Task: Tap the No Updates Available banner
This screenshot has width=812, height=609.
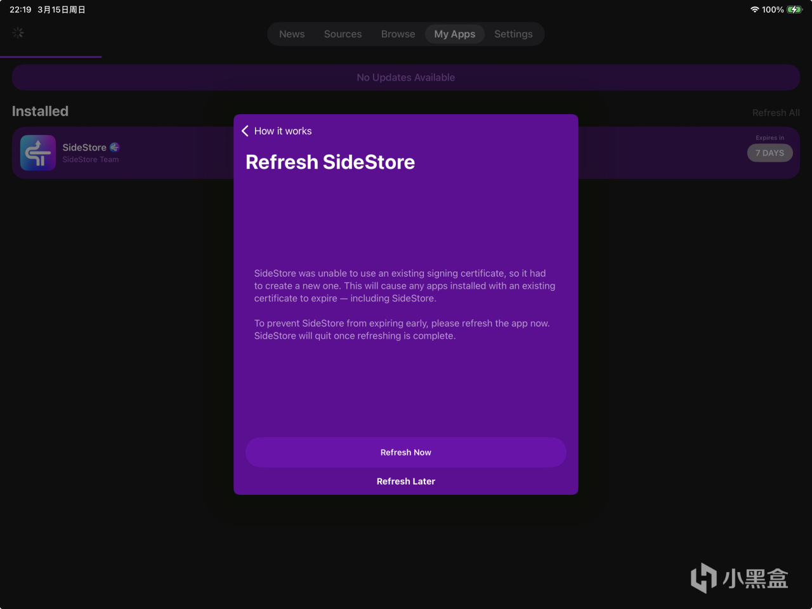Action: point(406,77)
